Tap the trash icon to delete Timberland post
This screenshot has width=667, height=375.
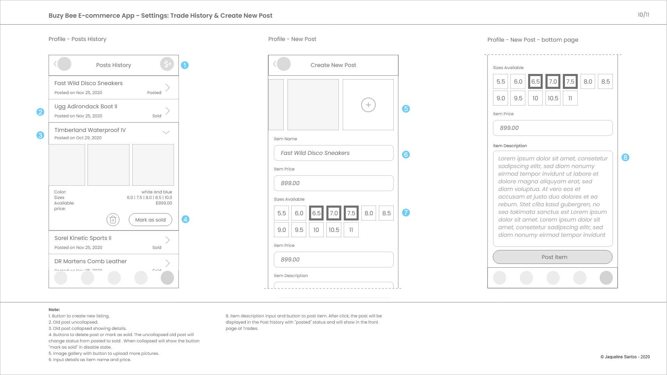(x=113, y=219)
